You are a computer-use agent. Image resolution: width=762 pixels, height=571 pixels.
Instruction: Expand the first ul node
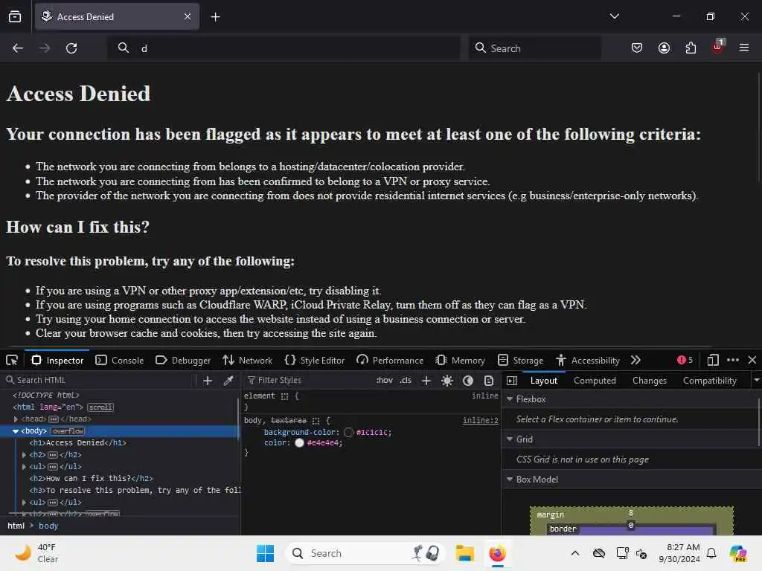tap(25, 467)
